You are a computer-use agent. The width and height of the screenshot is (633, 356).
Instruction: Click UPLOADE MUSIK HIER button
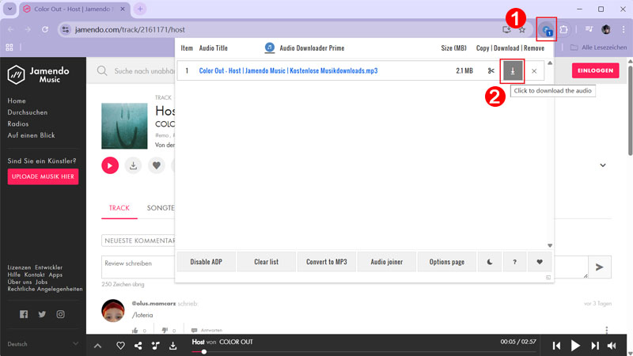click(x=43, y=176)
